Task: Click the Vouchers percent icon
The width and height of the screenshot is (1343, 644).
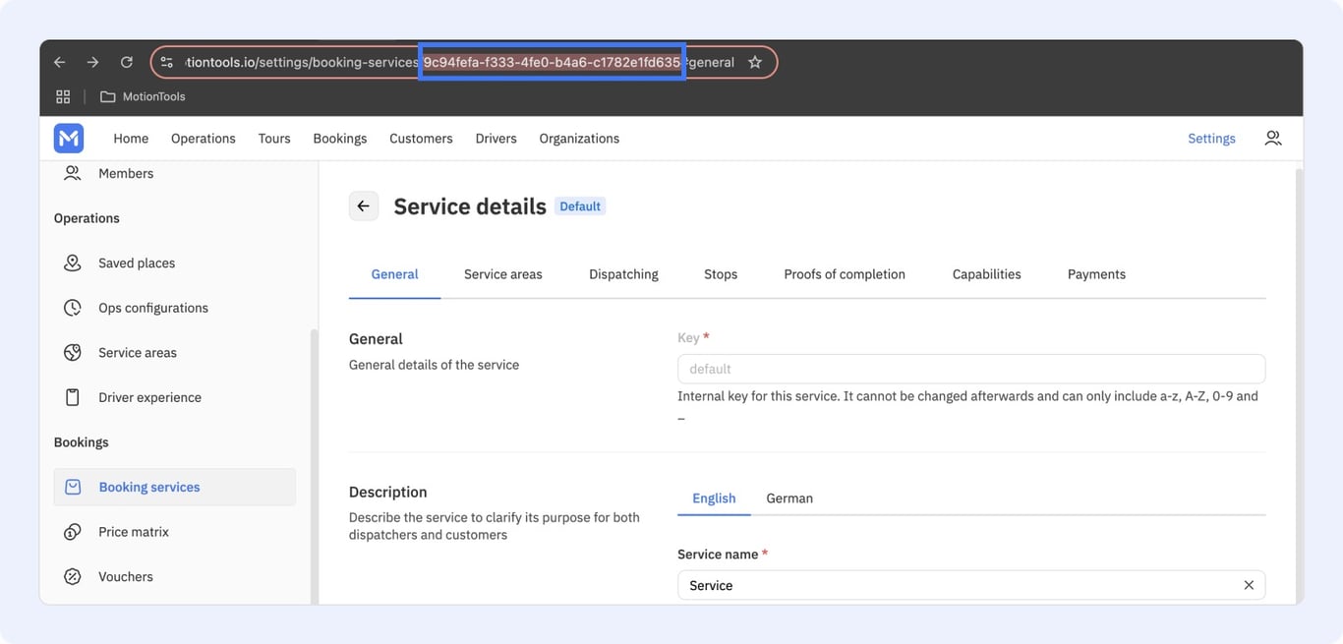Action: click(73, 576)
